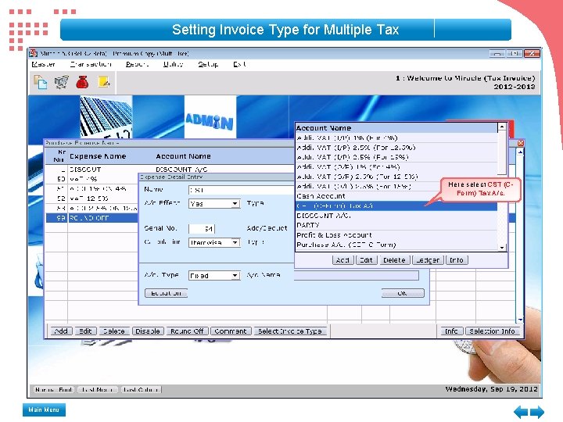Select VAT 12.5% expense row

pyautogui.click(x=92, y=198)
